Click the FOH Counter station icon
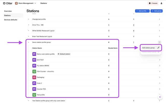This screenshot has width=166, height=103. pos(34,72)
